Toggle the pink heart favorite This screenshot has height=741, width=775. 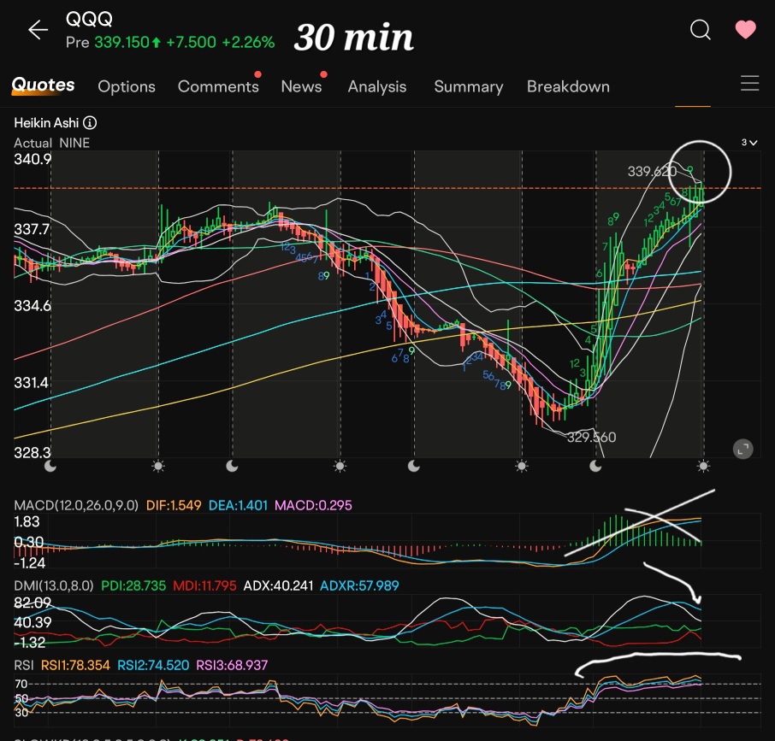pyautogui.click(x=745, y=30)
